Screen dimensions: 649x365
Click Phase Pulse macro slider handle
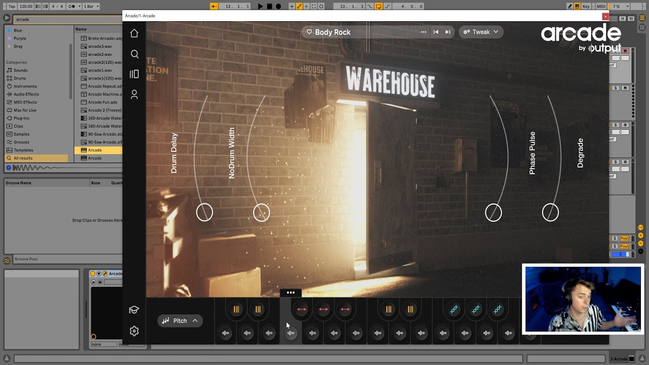click(493, 212)
